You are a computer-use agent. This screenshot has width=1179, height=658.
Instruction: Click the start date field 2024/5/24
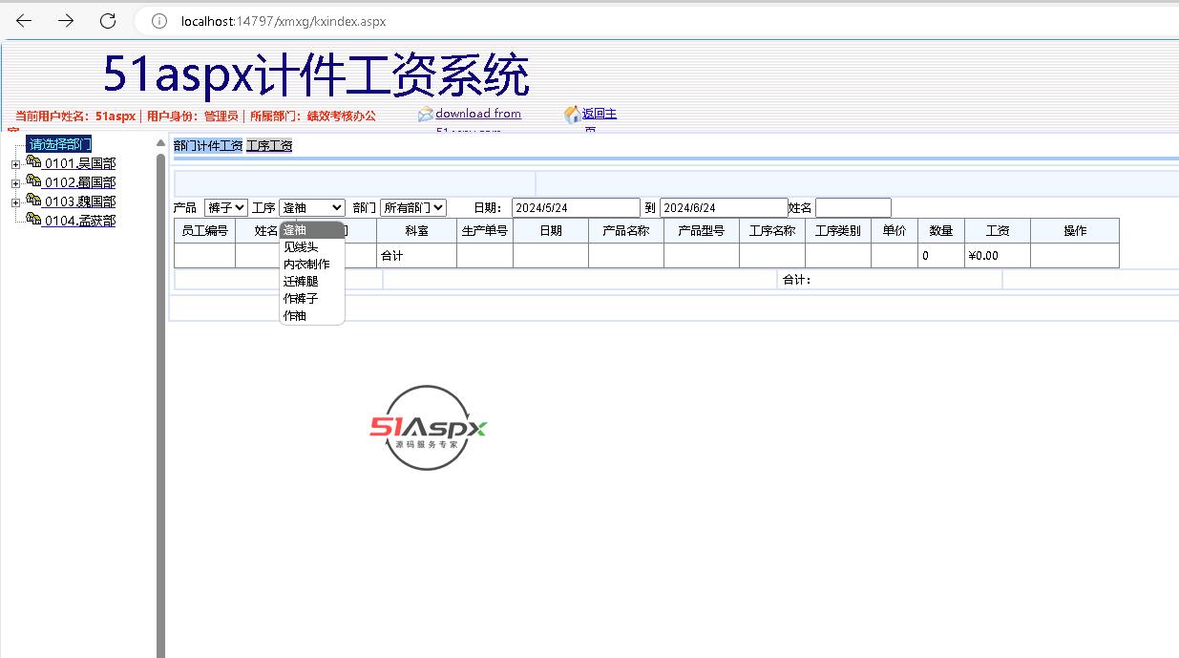click(x=576, y=207)
